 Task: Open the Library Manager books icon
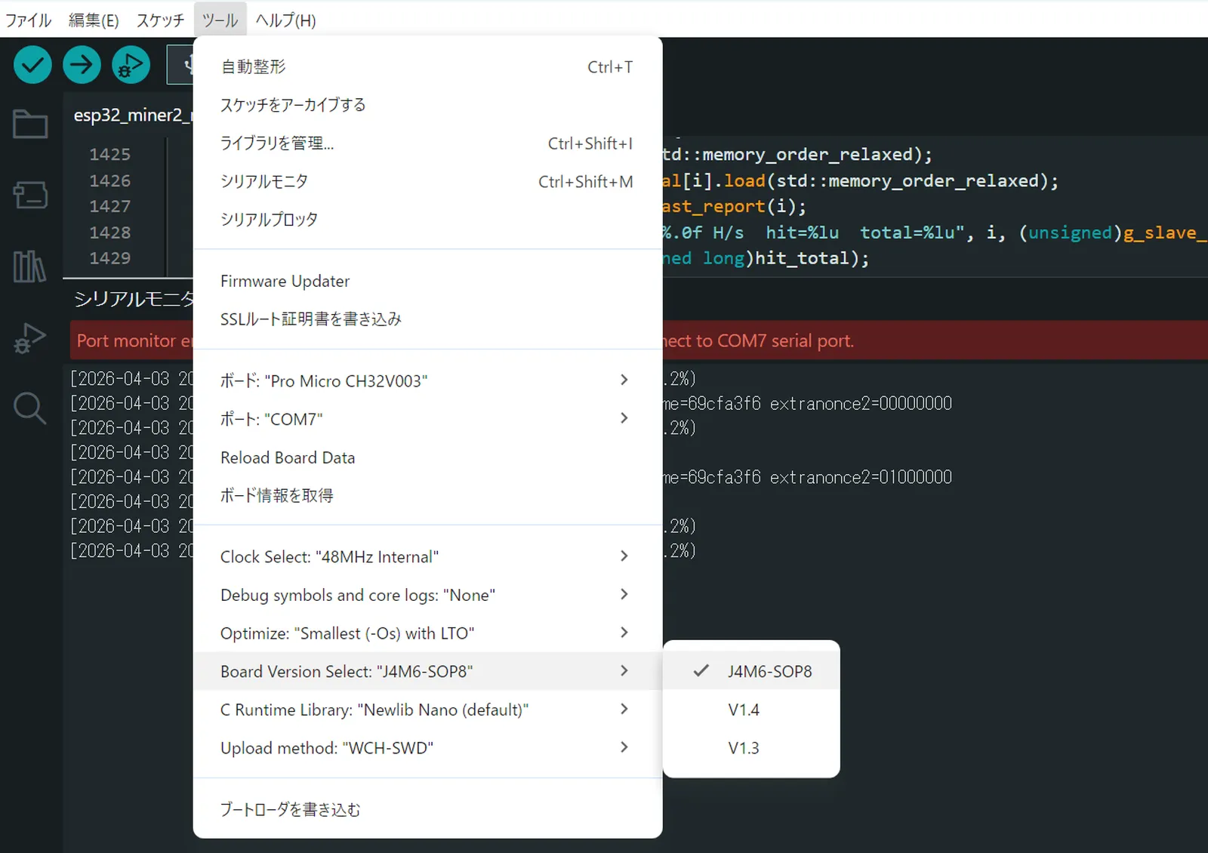(30, 266)
